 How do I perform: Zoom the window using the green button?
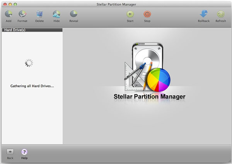pos(15,4)
